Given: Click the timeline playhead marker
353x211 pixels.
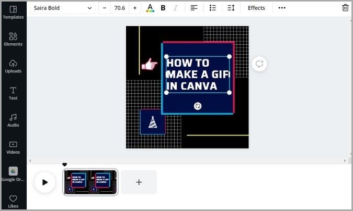Looking at the screenshot, I should point(65,165).
